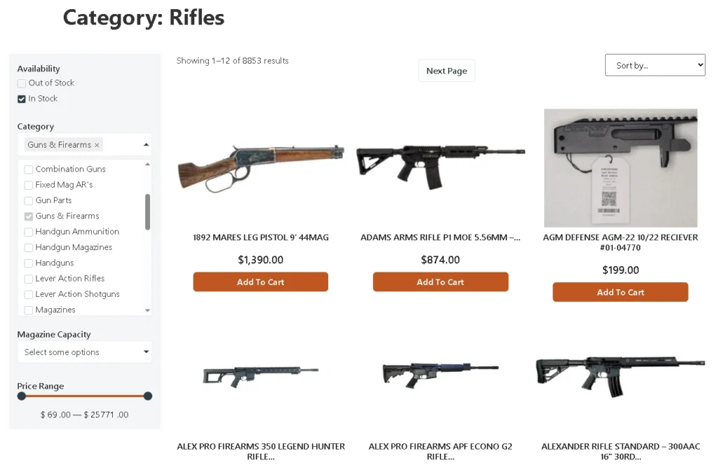
Task: View the Alex Pro 350 Legend Hunter image
Action: pyautogui.click(x=260, y=373)
